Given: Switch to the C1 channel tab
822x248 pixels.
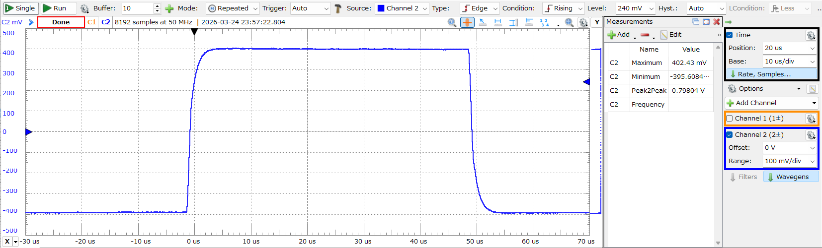Looking at the screenshot, I should coord(91,22).
